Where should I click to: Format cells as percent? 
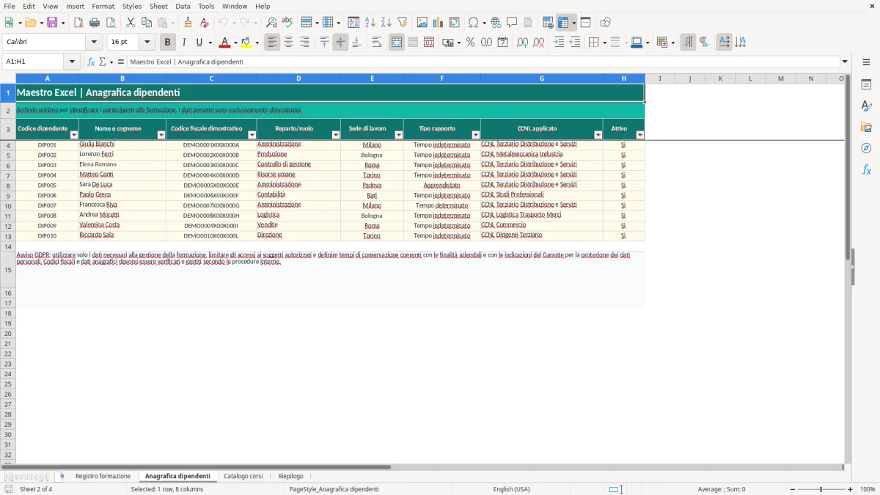(470, 43)
